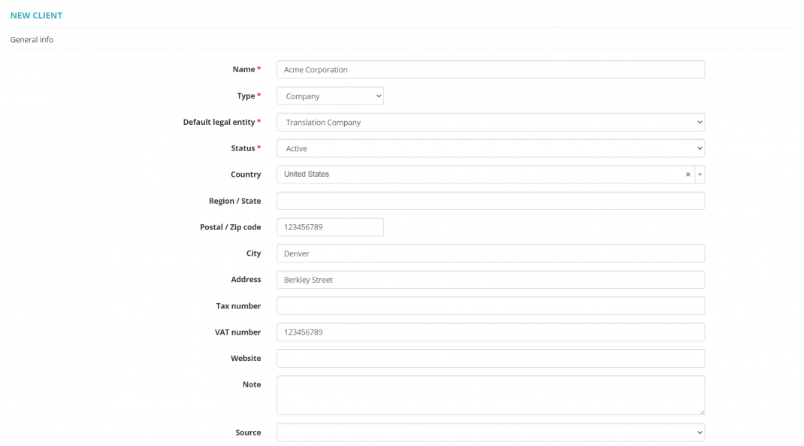Image resolution: width=804 pixels, height=446 pixels.
Task: Click the Name field containing Acme Corporation
Action: point(490,70)
